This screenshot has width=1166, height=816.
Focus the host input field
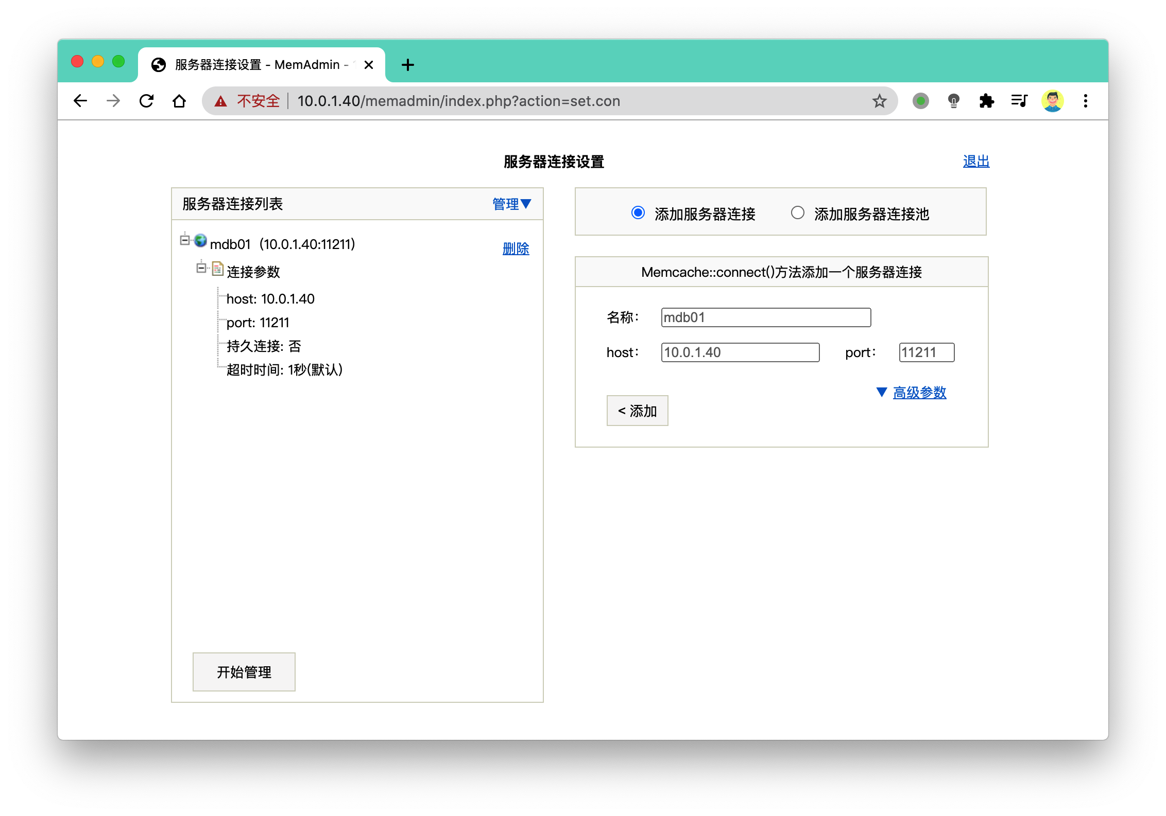click(740, 352)
